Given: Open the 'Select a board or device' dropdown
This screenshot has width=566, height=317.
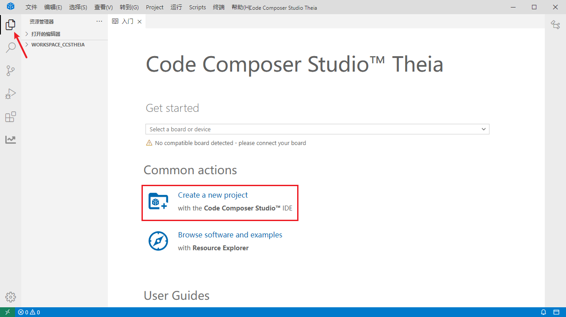Looking at the screenshot, I should (x=317, y=129).
